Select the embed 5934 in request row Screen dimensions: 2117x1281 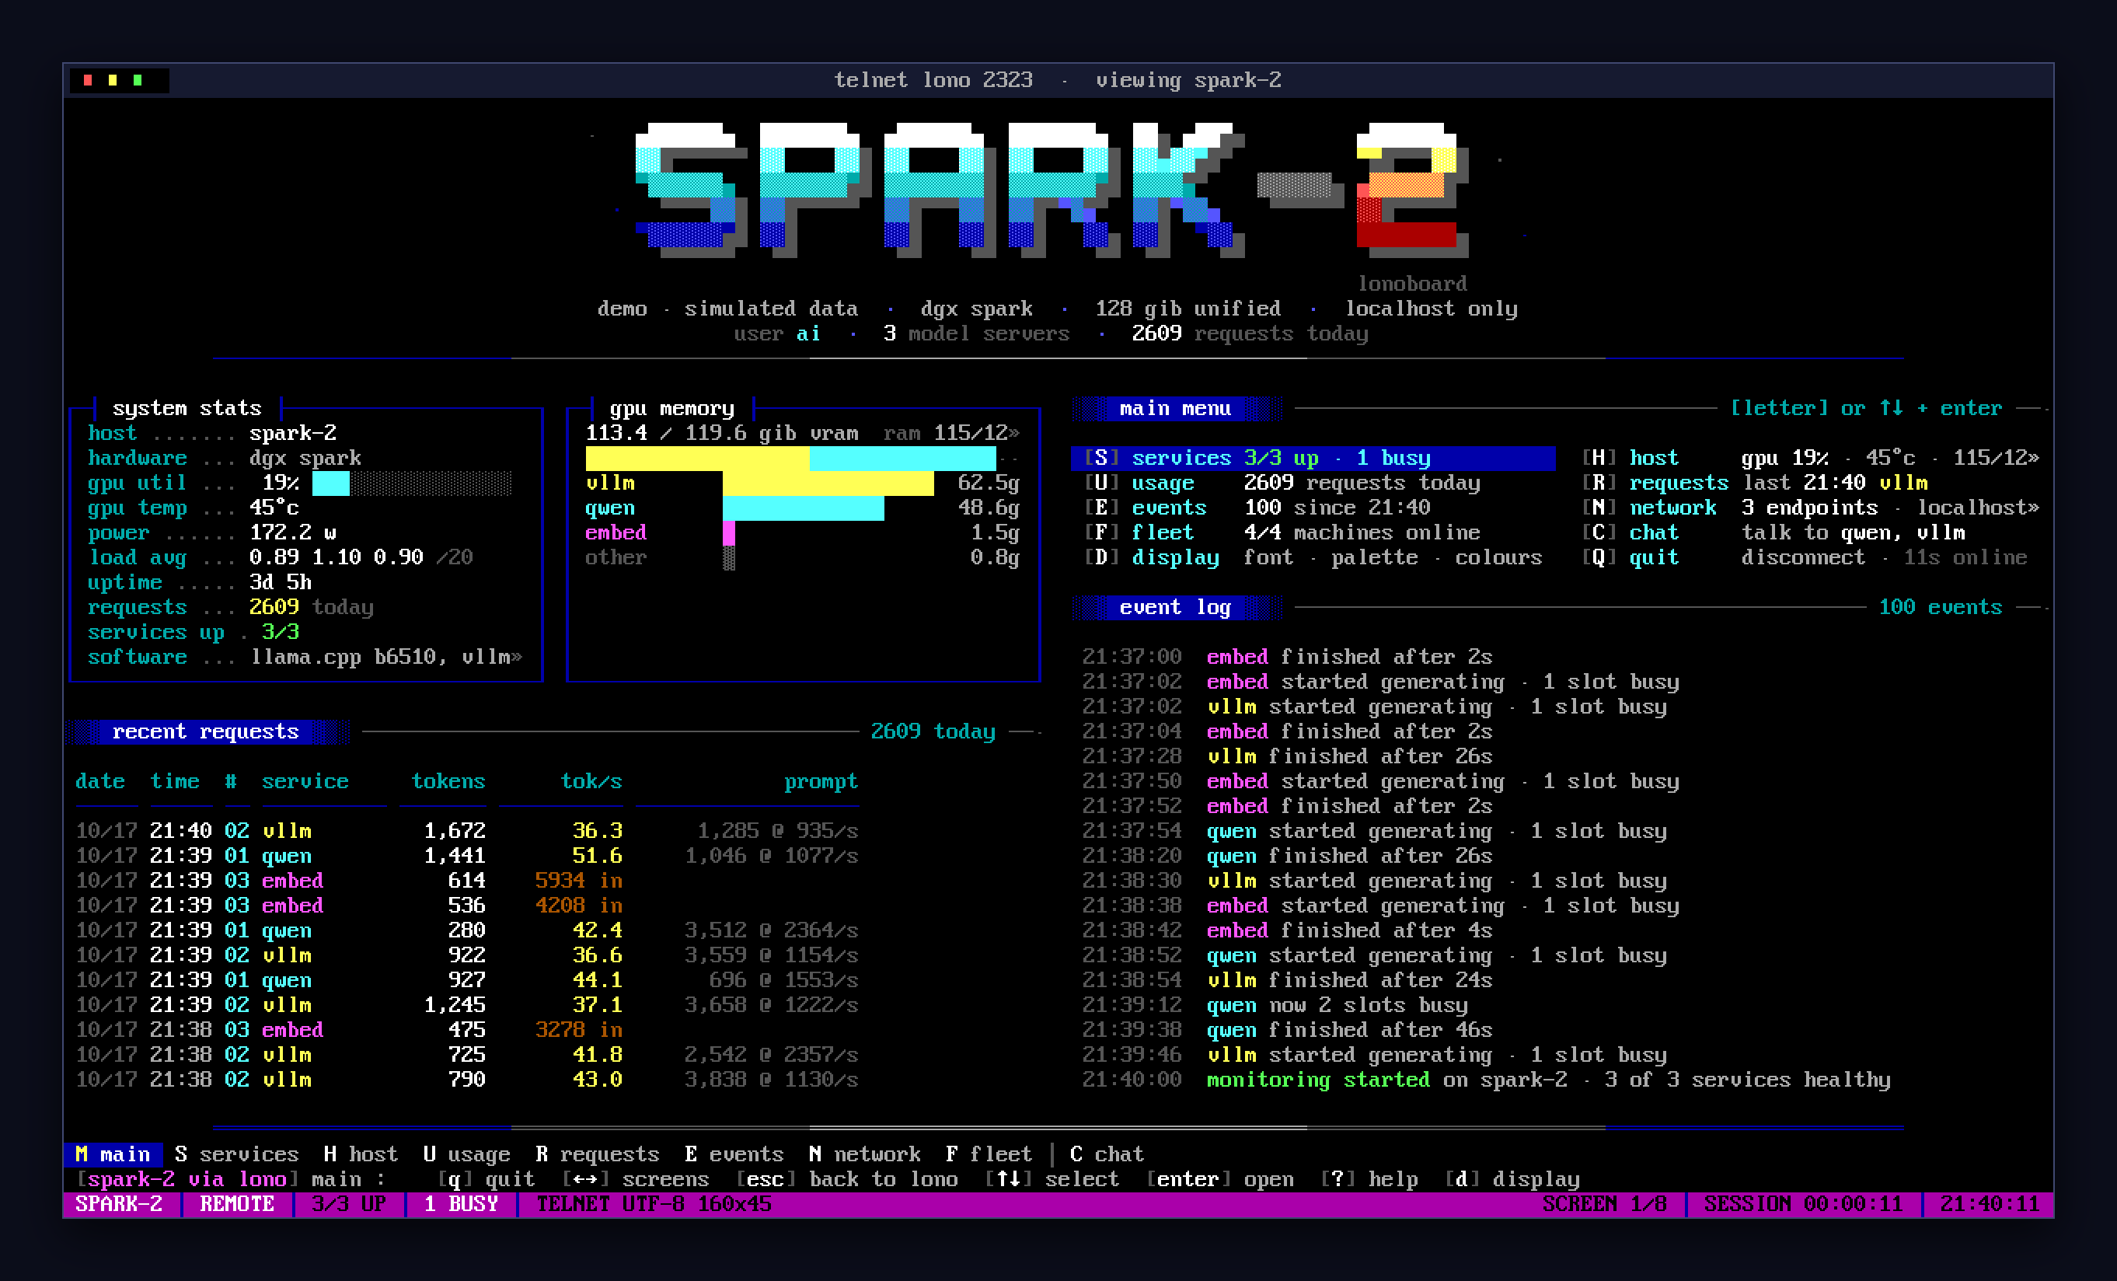click(466, 881)
